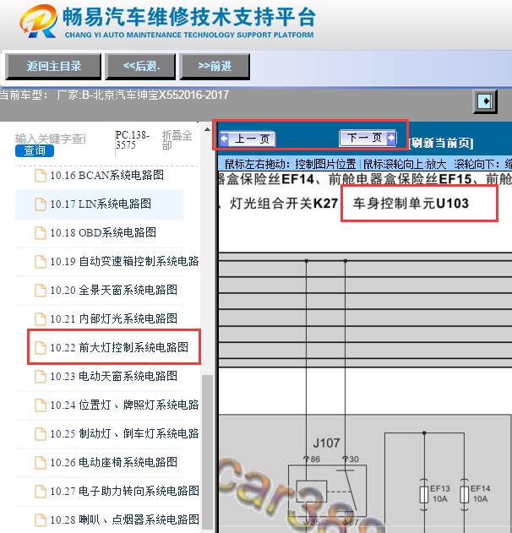
Task: Open 10.24 位置灯、牌照灯系统电路
Action: [x=124, y=405]
